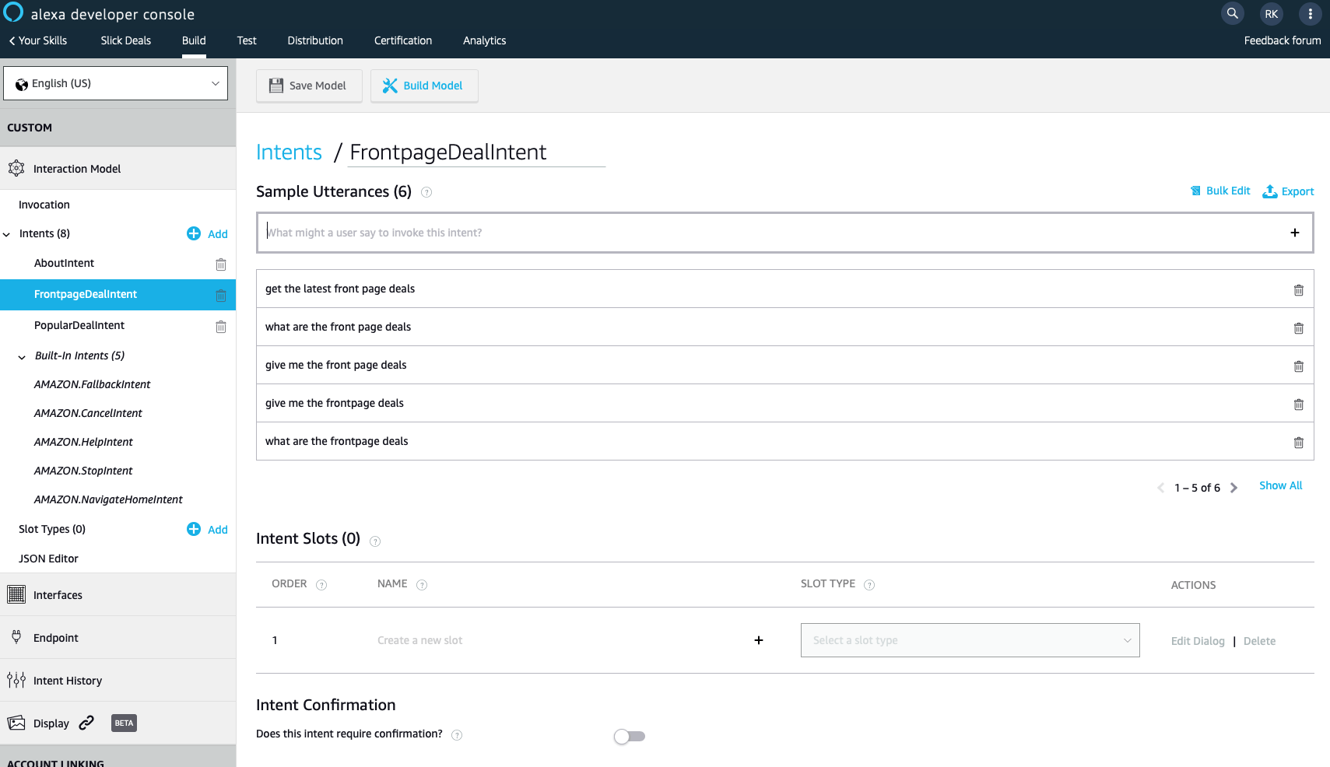Select AMAZON.NavigateHomeIntent
Viewport: 1330px width, 767px height.
(108, 499)
